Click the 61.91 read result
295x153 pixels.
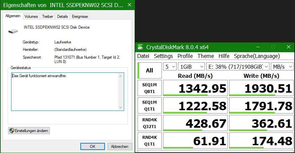coord(195,141)
